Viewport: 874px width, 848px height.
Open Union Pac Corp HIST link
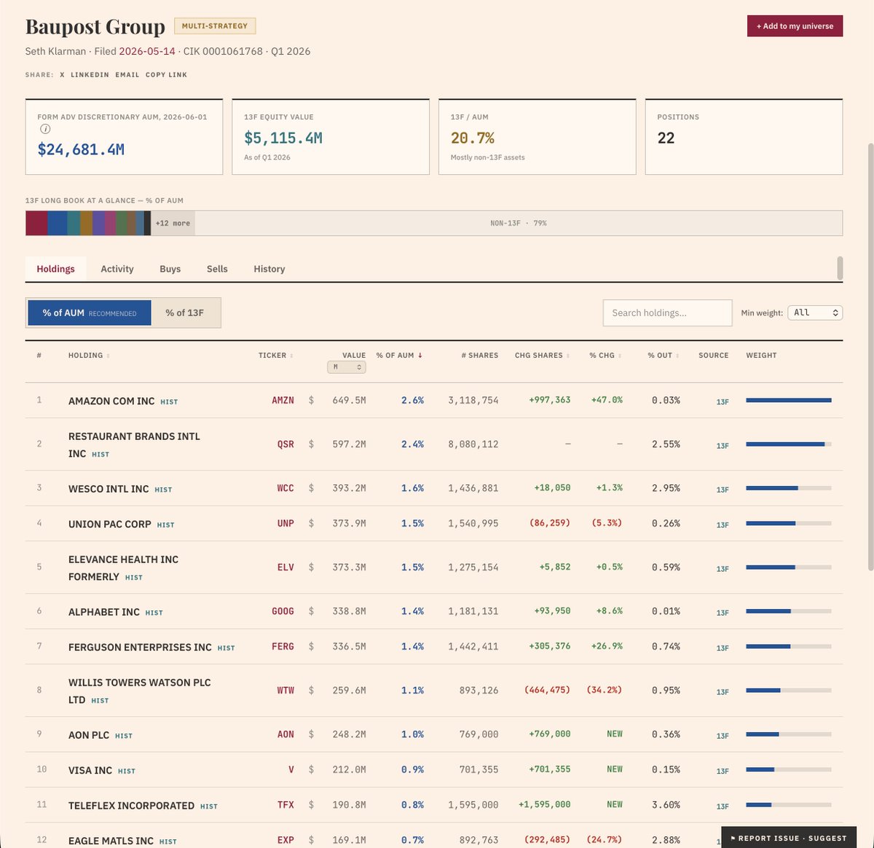pyautogui.click(x=165, y=525)
